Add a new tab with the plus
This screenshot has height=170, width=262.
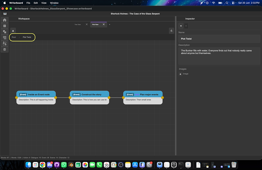coord(110,25)
